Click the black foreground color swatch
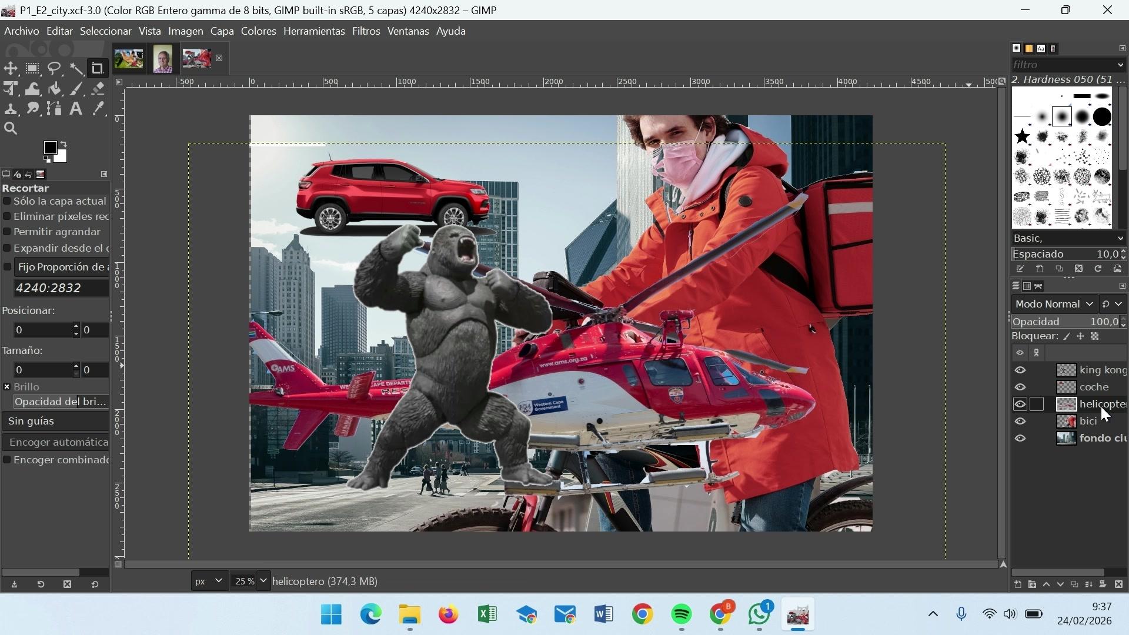The width and height of the screenshot is (1129, 635). 50,148
